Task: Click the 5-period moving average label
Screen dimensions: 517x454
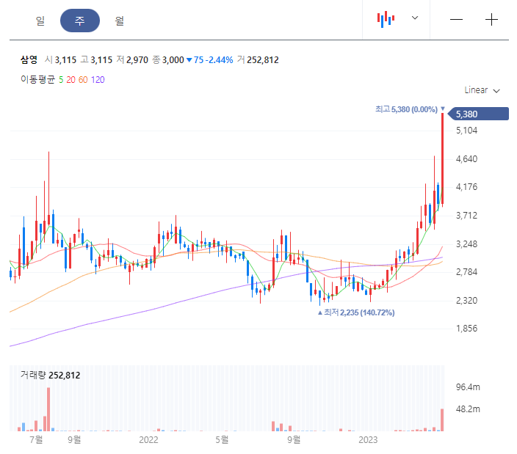Action: 61,80
